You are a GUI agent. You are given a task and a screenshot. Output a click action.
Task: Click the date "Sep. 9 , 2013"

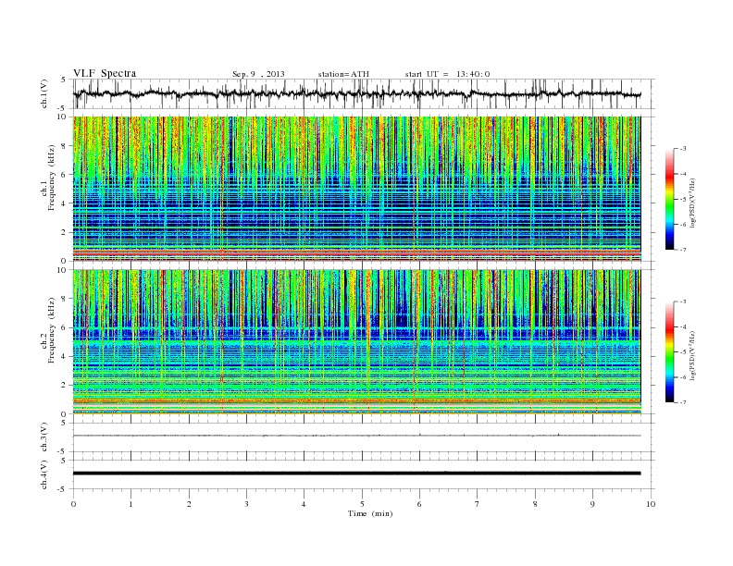pyautogui.click(x=258, y=74)
